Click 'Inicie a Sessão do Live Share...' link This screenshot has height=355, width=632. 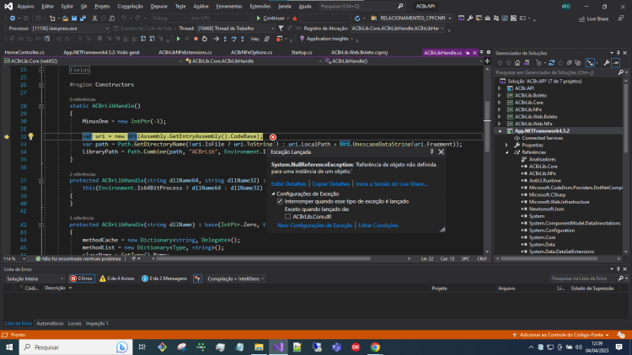coord(391,184)
